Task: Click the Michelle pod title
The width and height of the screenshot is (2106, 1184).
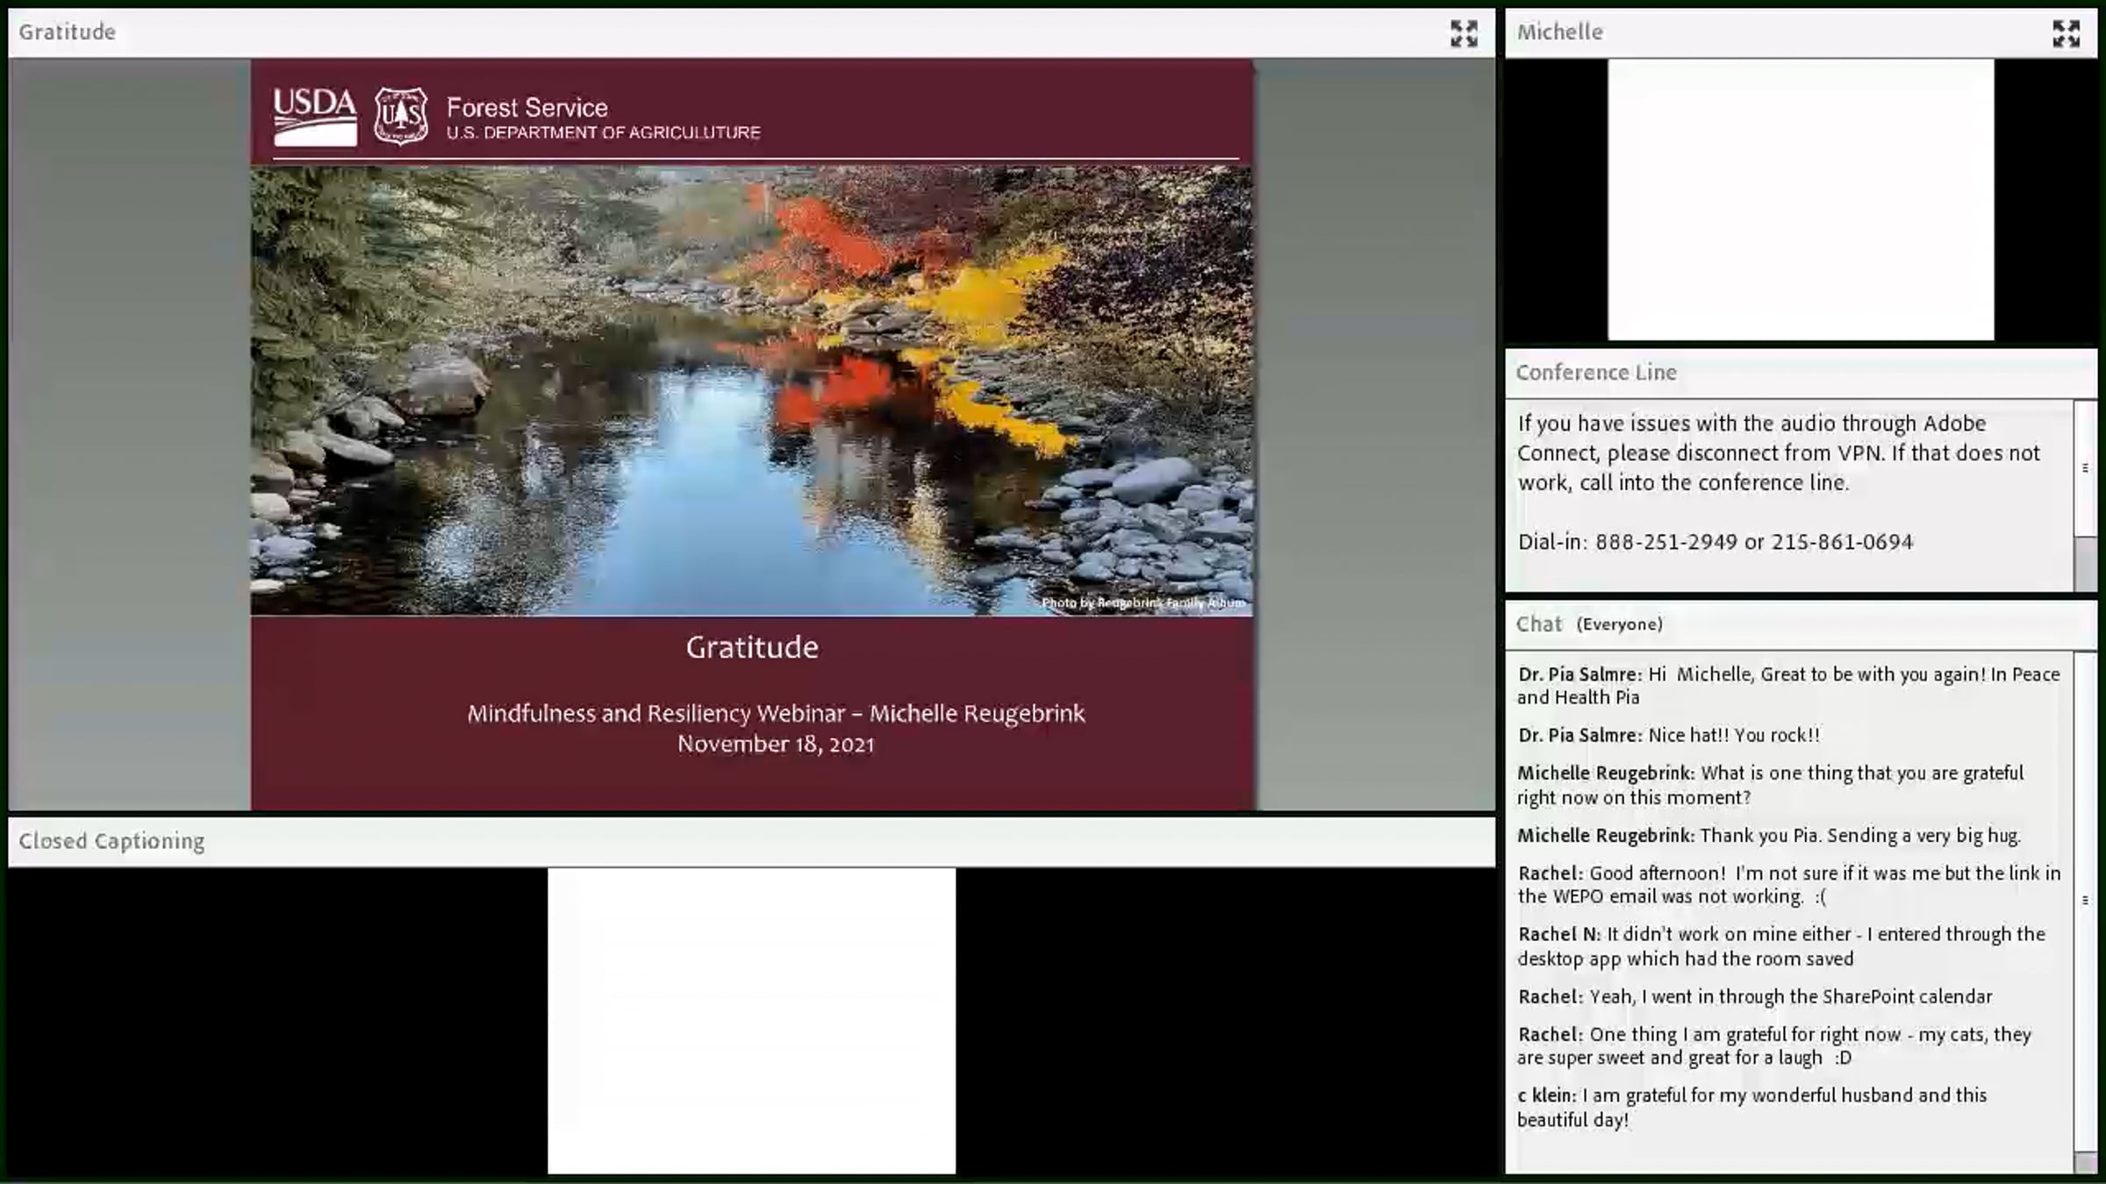Action: [1559, 32]
